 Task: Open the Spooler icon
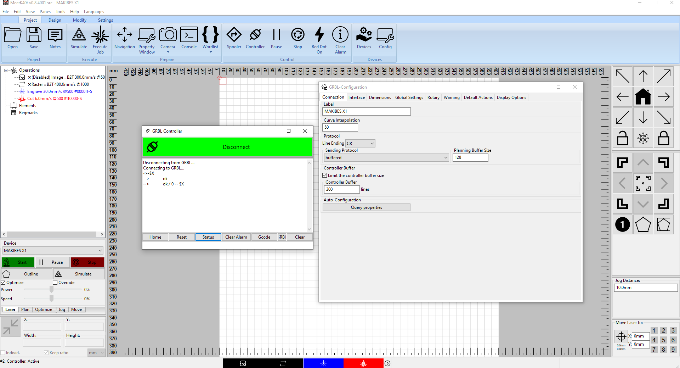tap(234, 38)
